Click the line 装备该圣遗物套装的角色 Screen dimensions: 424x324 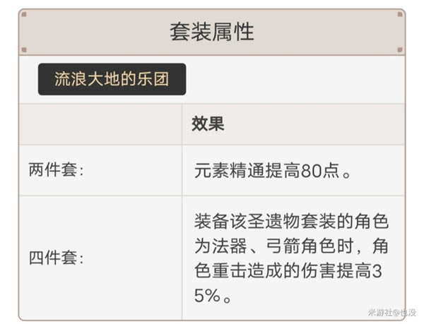291,221
